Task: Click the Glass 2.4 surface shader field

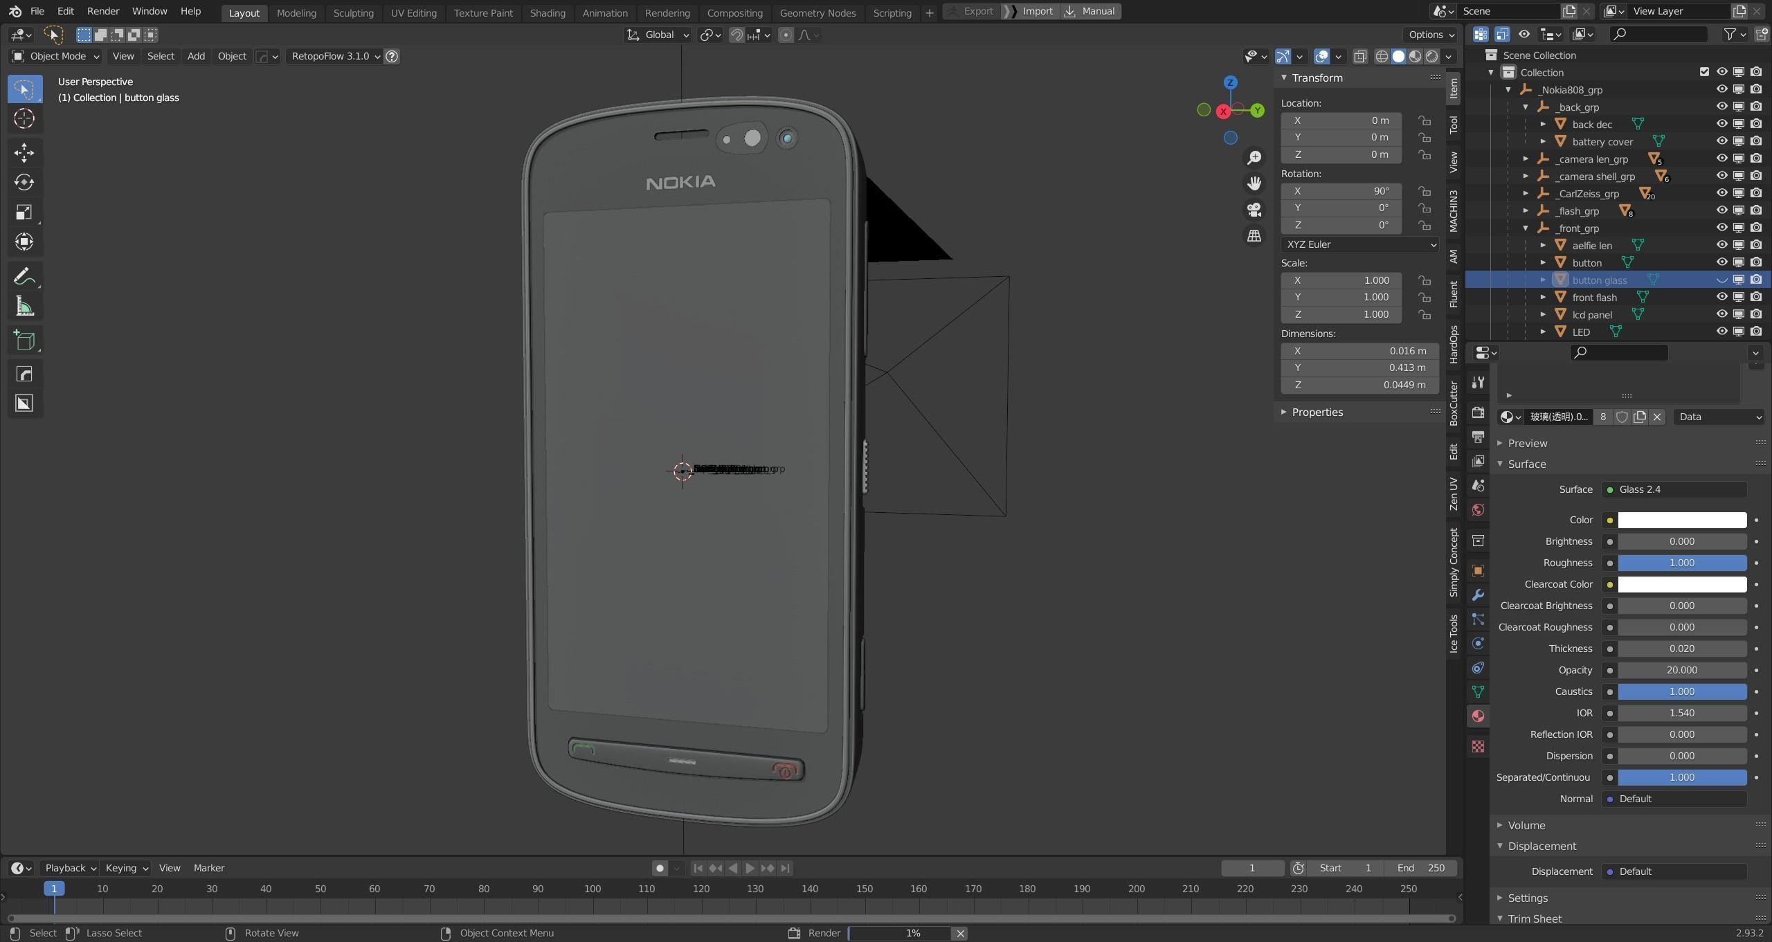Action: [x=1674, y=489]
